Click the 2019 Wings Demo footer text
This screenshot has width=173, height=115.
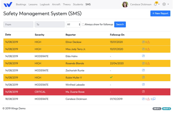coord(14,108)
